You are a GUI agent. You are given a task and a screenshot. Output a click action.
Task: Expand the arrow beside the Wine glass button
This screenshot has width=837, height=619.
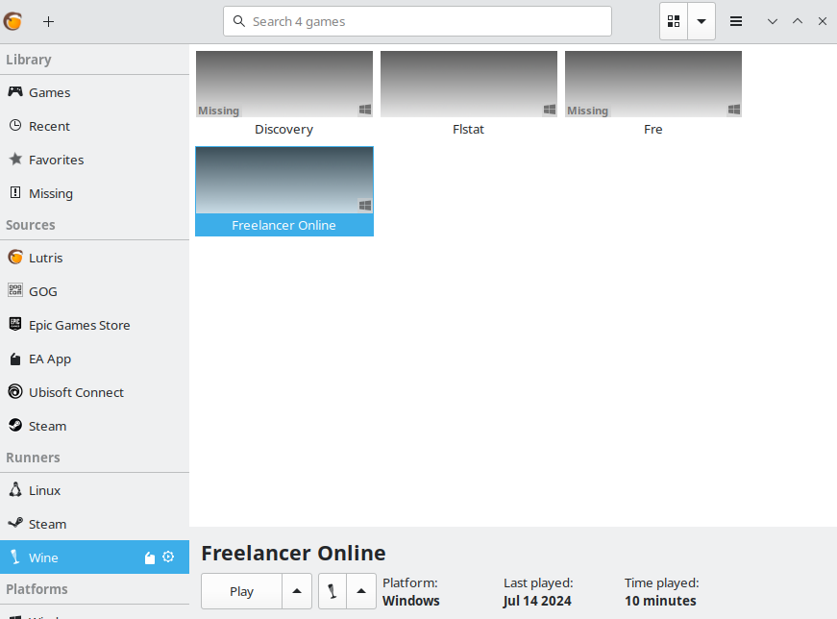point(361,591)
